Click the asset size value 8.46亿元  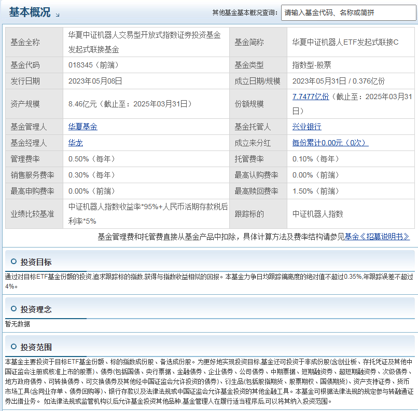(x=82, y=104)
